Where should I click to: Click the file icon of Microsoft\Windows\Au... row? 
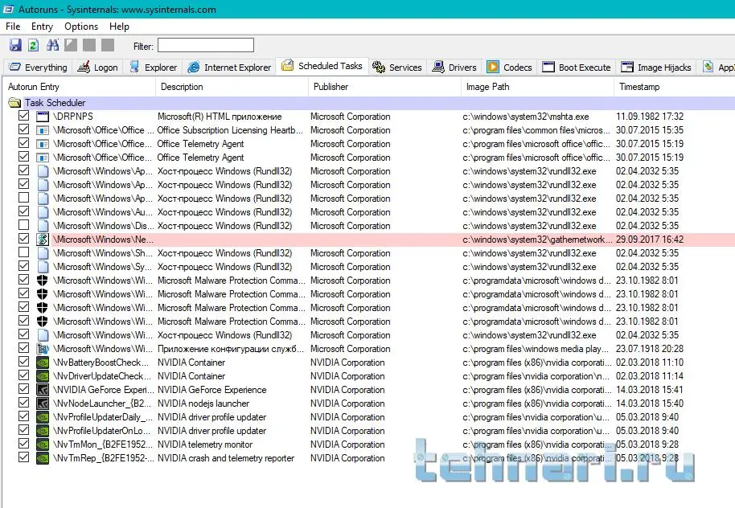[x=43, y=212]
